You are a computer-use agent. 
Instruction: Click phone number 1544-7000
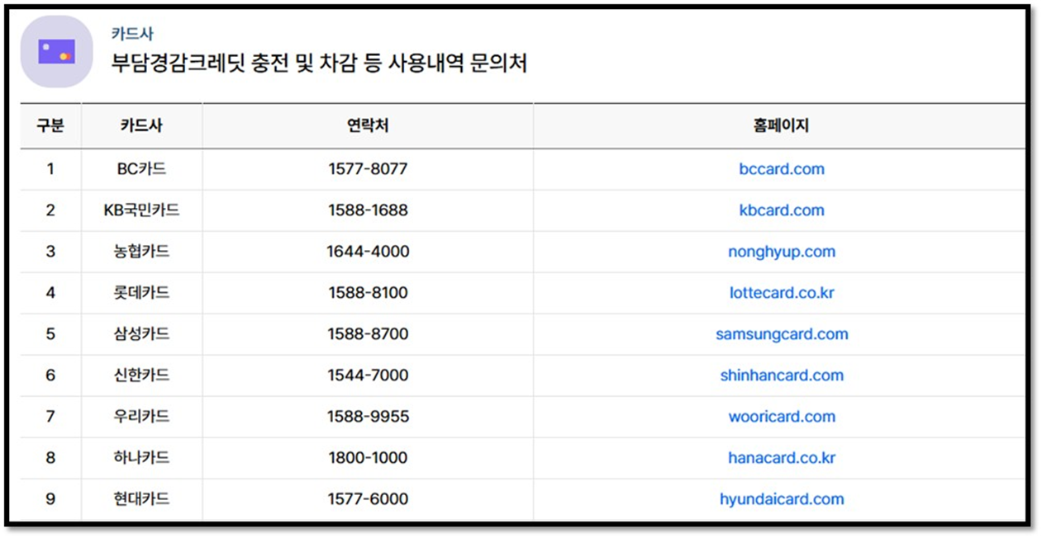point(368,375)
